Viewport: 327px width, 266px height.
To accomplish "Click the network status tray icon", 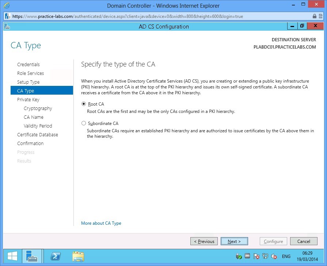I will [265, 256].
